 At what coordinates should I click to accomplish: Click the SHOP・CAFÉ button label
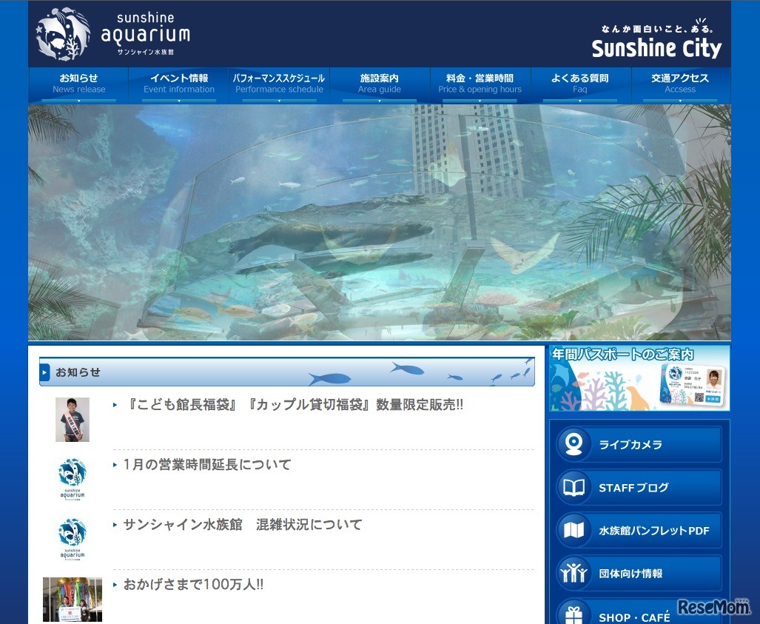(634, 617)
